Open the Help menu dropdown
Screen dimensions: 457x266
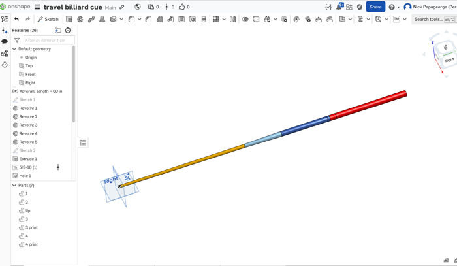[393, 7]
